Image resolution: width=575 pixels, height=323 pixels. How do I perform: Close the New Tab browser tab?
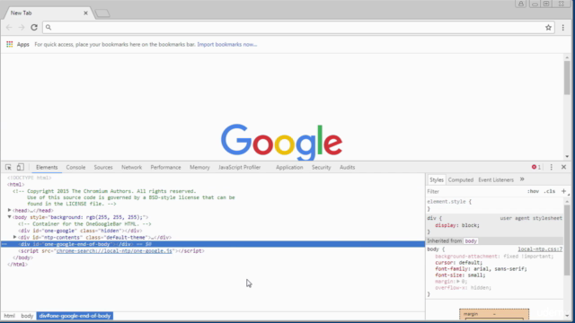point(85,13)
